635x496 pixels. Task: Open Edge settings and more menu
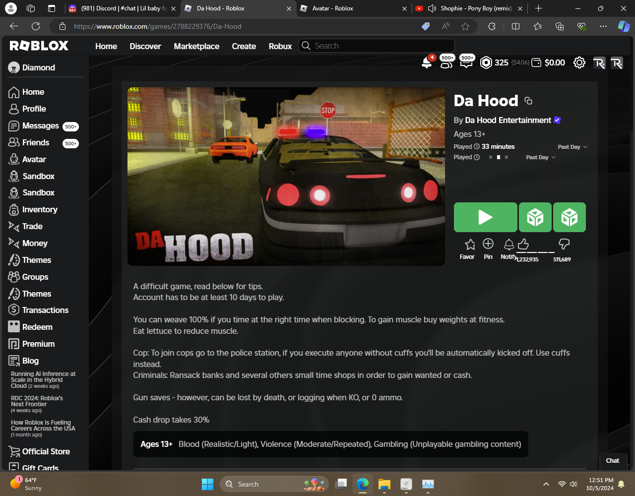603,26
